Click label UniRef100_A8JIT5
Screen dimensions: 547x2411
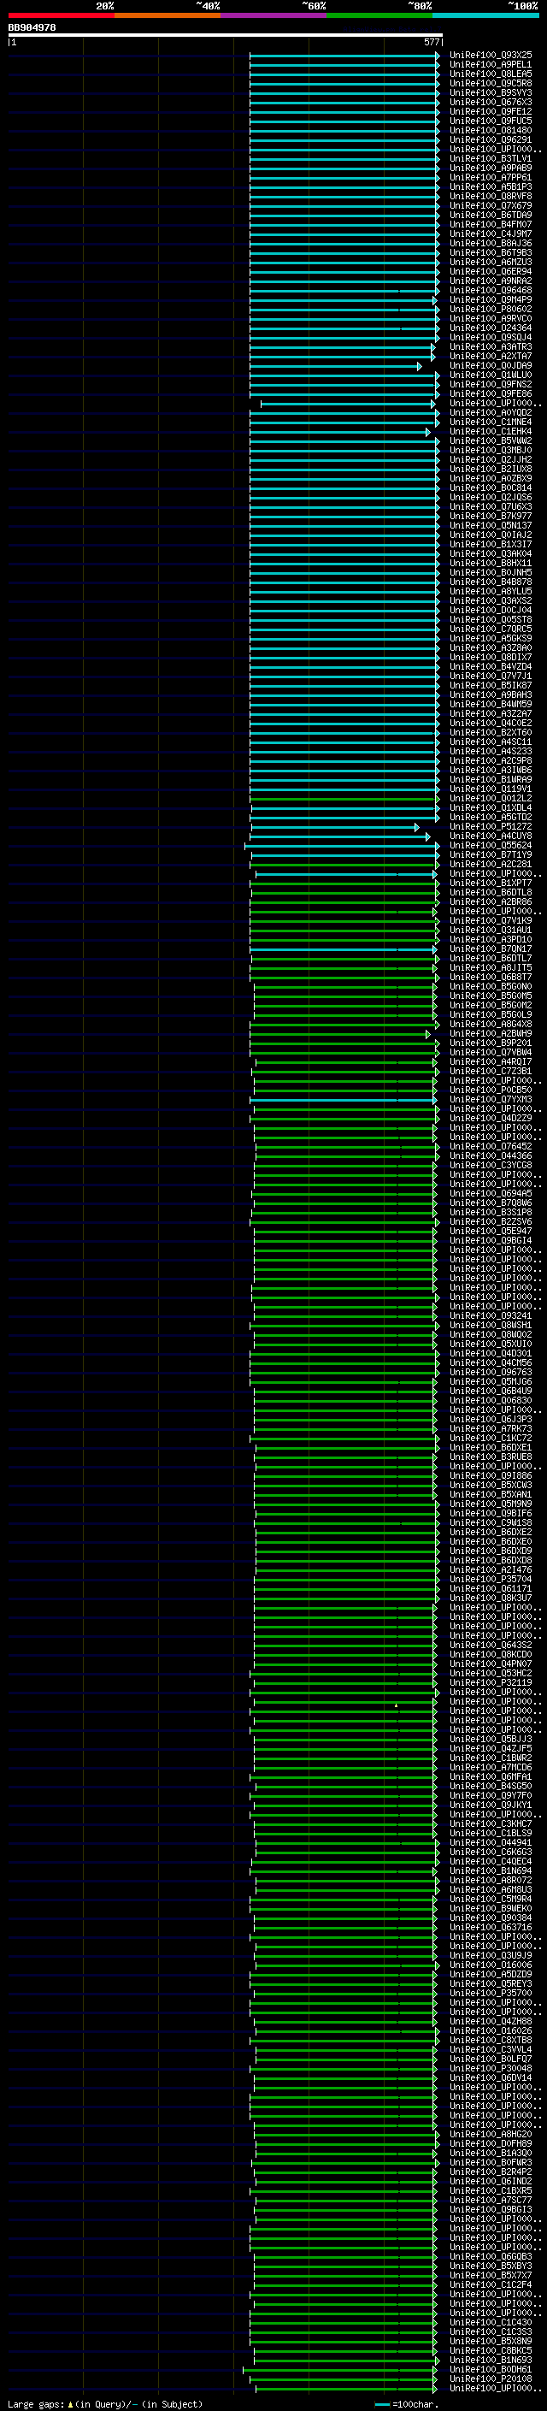point(491,968)
